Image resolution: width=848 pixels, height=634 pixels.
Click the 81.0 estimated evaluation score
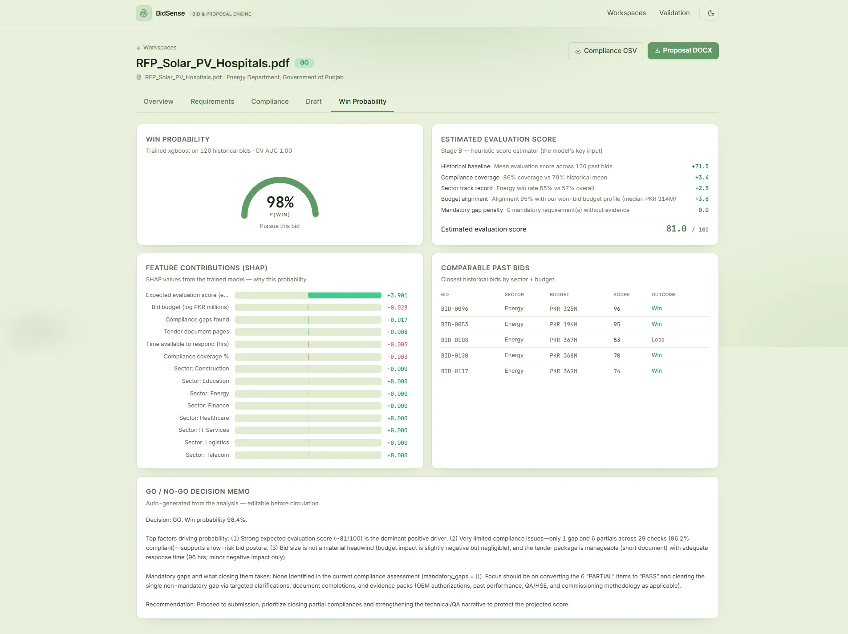click(676, 229)
